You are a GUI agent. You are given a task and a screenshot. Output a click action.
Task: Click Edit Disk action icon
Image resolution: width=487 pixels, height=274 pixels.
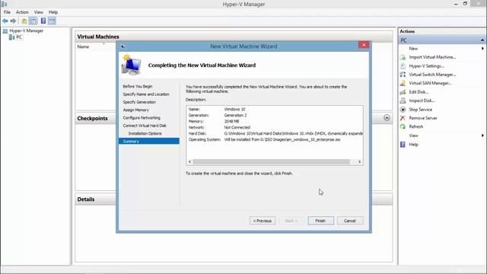click(403, 92)
